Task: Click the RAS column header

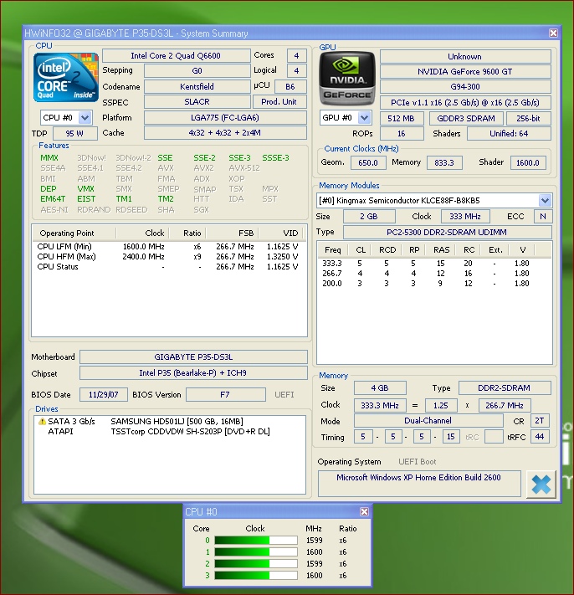Action: point(441,250)
